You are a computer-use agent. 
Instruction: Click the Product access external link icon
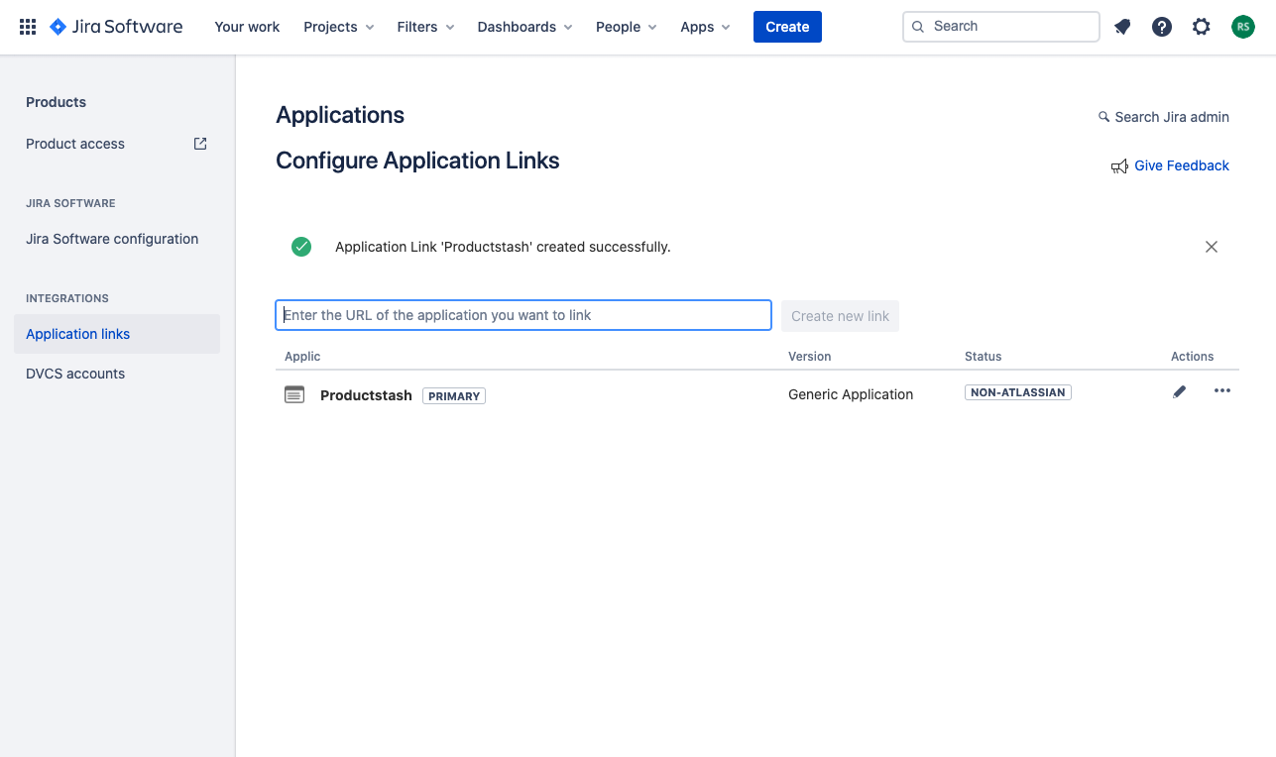200,144
